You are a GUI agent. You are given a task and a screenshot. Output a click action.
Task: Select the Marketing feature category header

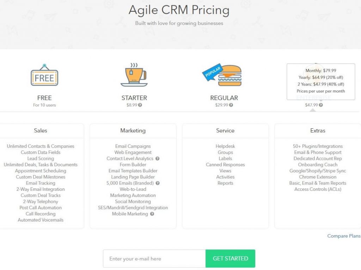(x=133, y=130)
